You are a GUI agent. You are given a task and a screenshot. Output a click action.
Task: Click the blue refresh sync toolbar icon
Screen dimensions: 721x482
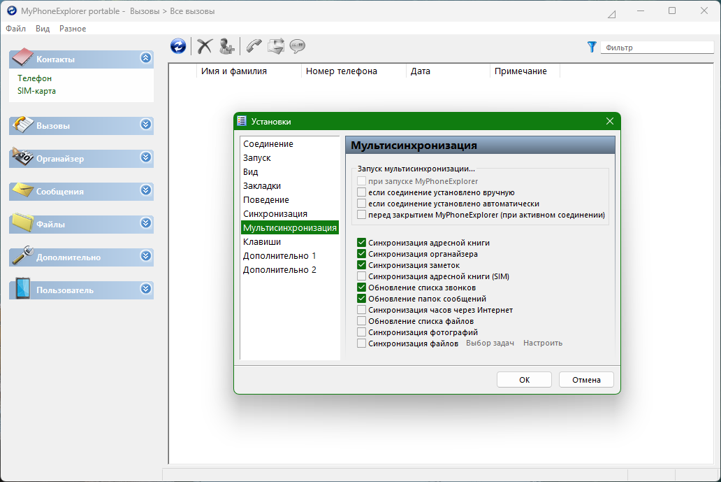(x=178, y=46)
